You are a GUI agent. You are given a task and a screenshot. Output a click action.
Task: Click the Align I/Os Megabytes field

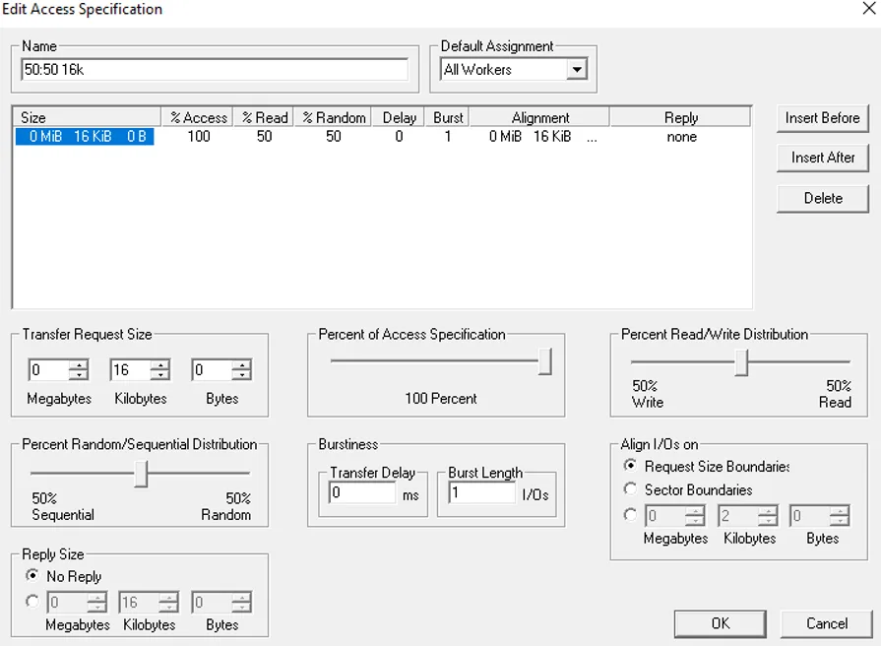coord(665,516)
